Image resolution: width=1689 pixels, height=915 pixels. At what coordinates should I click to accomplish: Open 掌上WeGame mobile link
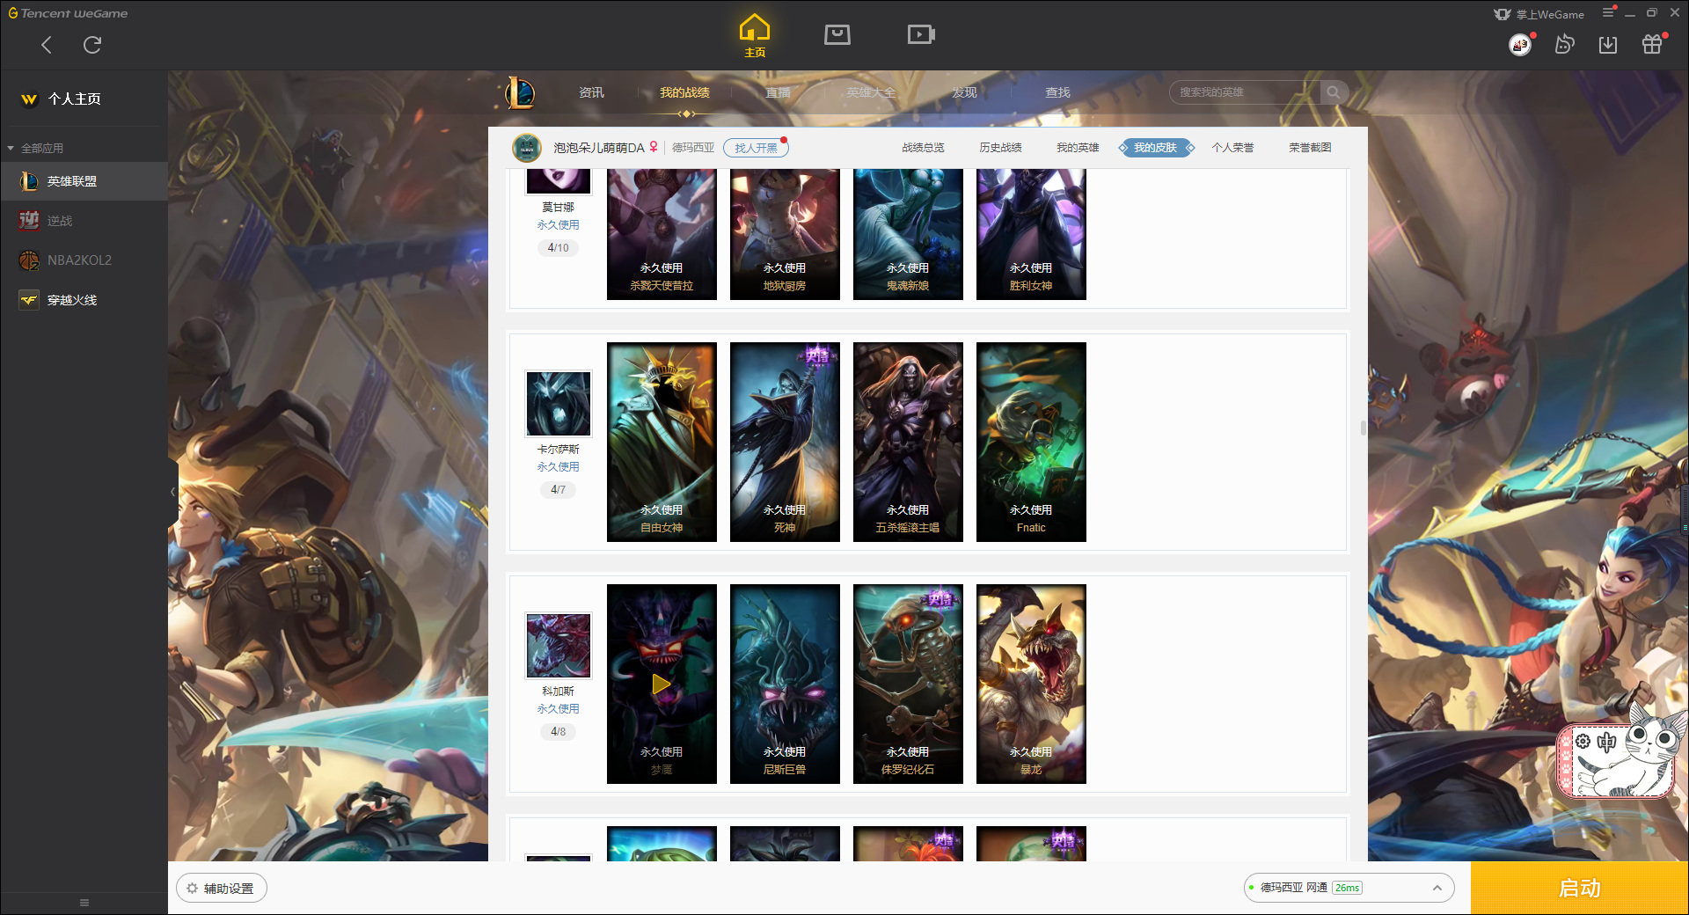pyautogui.click(x=1539, y=14)
